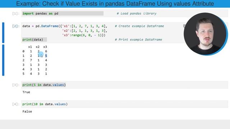Select the [3]: cell prompt
230x129 pixels.
click(16, 85)
